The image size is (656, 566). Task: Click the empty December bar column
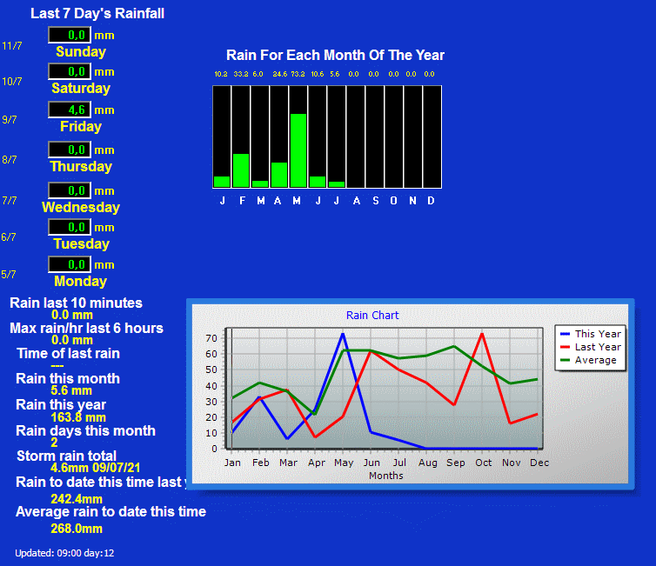tap(432, 137)
